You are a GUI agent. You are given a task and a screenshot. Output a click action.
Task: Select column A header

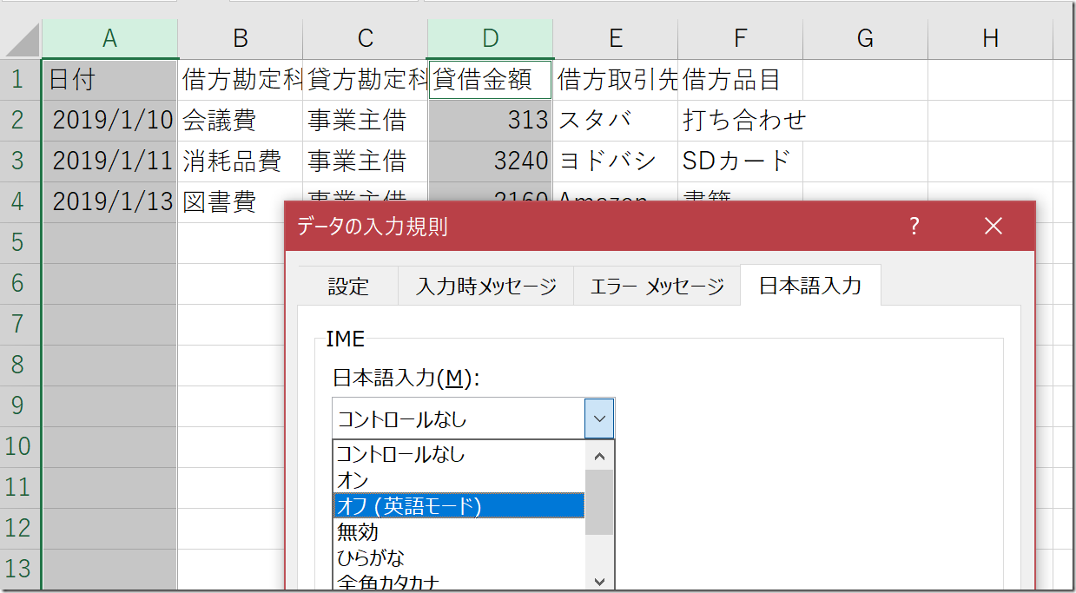(109, 38)
